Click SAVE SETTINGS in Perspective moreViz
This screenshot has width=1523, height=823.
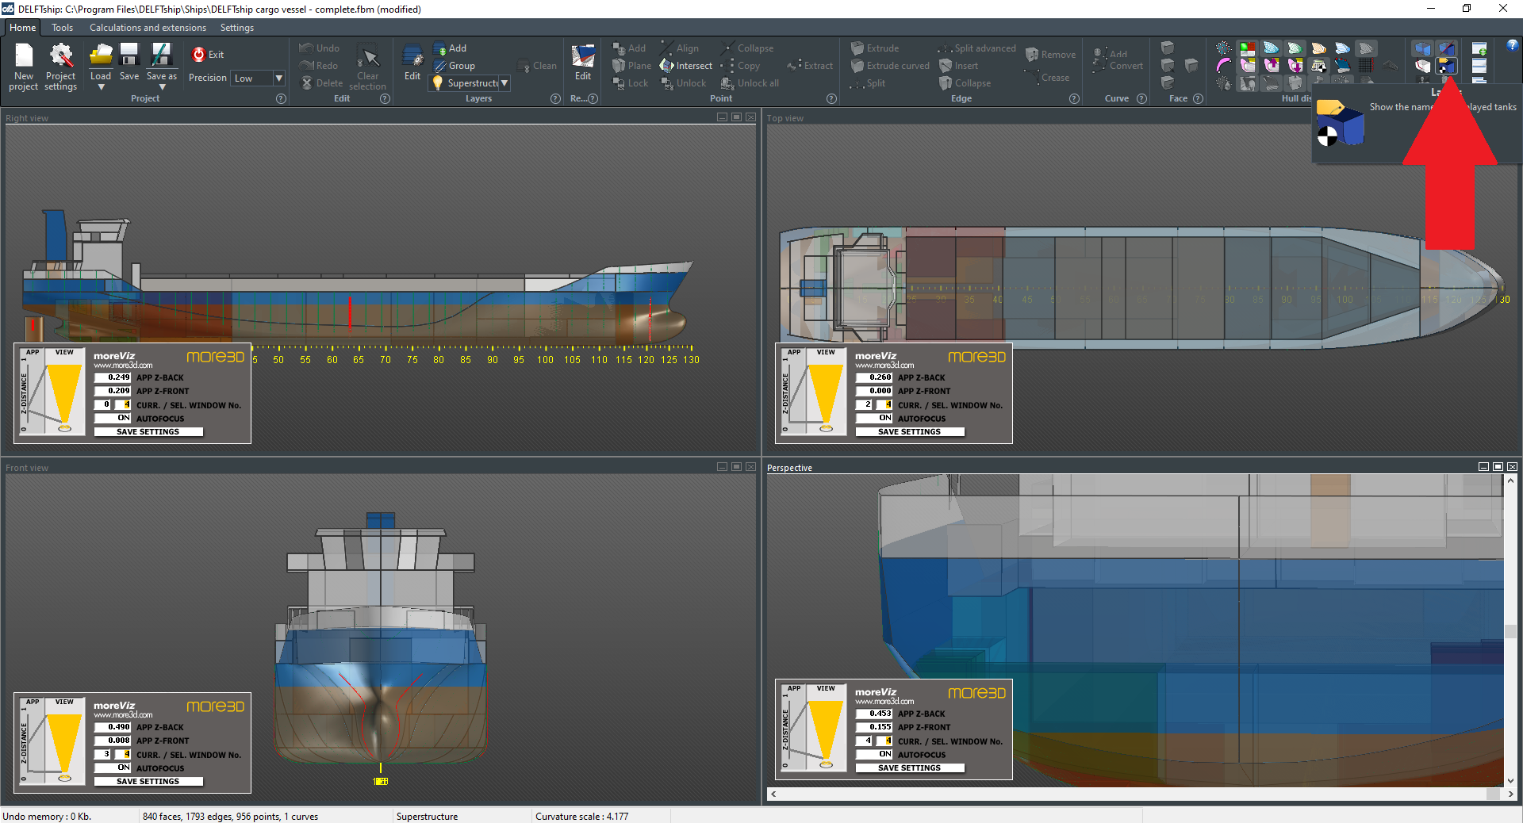[x=910, y=768]
